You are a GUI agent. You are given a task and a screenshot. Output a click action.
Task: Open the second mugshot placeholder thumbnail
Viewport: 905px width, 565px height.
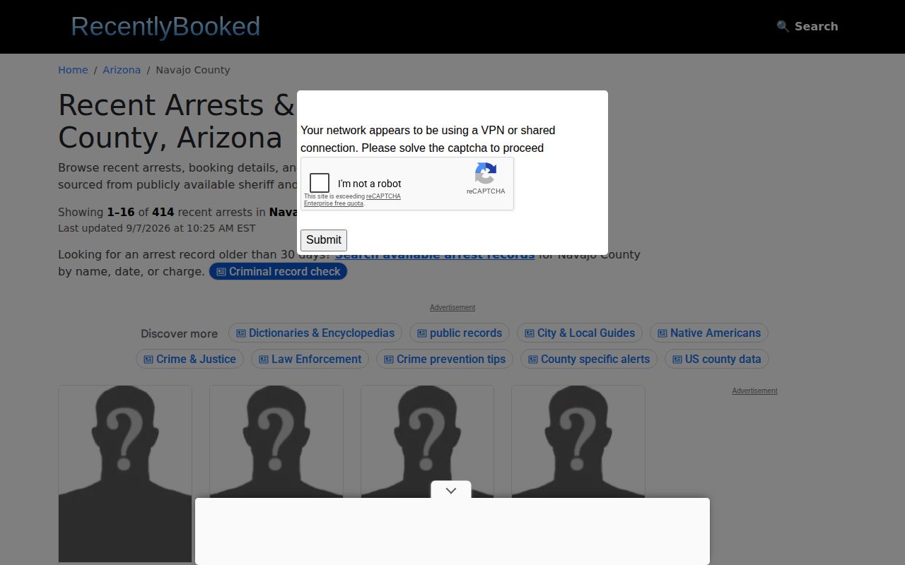tap(276, 441)
